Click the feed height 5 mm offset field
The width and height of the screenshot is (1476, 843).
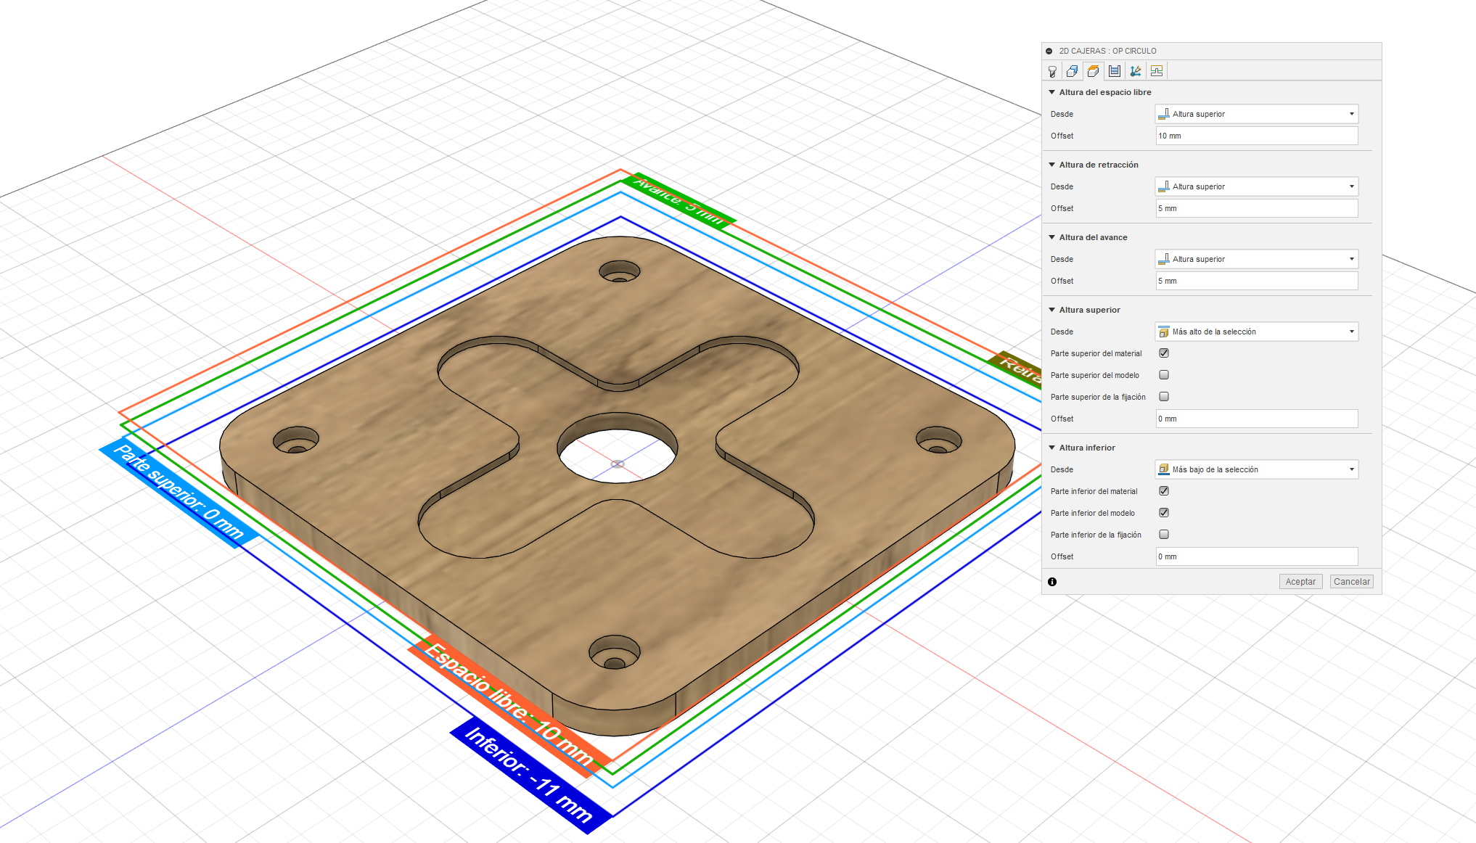click(x=1257, y=281)
